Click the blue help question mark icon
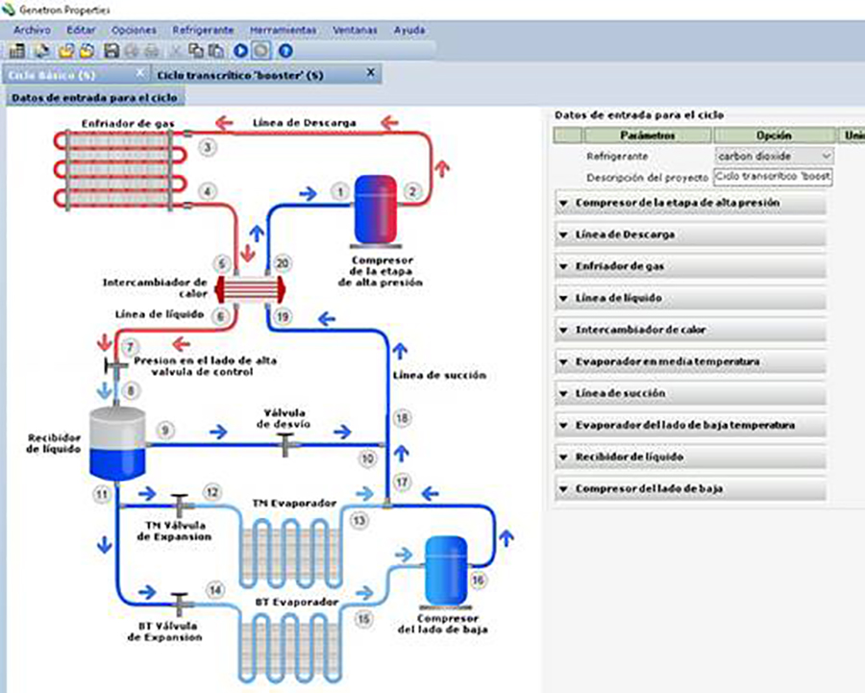Viewport: 865px width, 693px height. point(285,50)
